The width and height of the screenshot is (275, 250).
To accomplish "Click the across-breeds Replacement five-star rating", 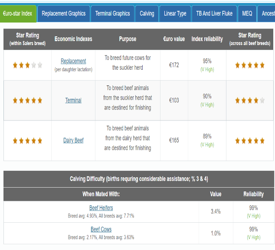I will (249, 65).
